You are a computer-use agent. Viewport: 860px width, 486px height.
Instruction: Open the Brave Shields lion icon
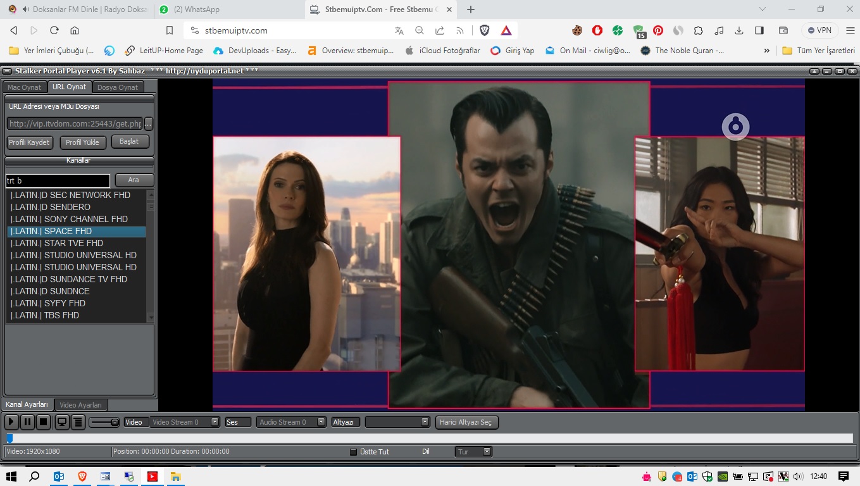pyautogui.click(x=485, y=30)
